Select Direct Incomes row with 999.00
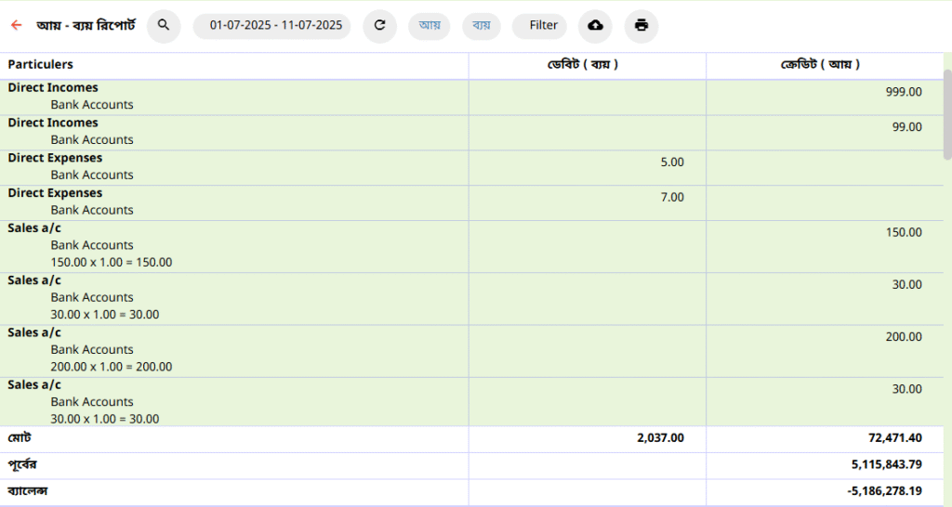Screen dimensions: 952x507 pos(471,97)
